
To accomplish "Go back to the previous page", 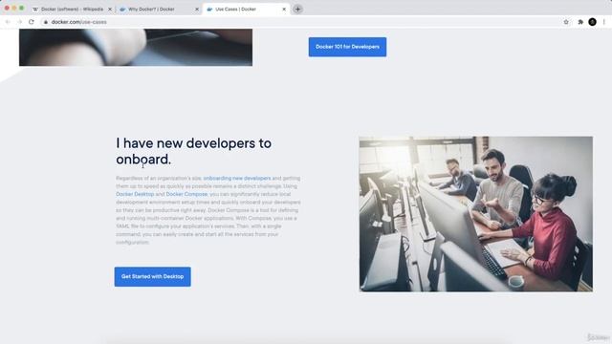I will pyautogui.click(x=8, y=22).
